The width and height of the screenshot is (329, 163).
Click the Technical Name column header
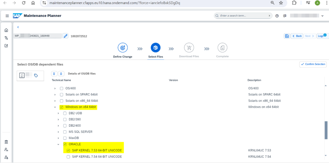pos(61,80)
